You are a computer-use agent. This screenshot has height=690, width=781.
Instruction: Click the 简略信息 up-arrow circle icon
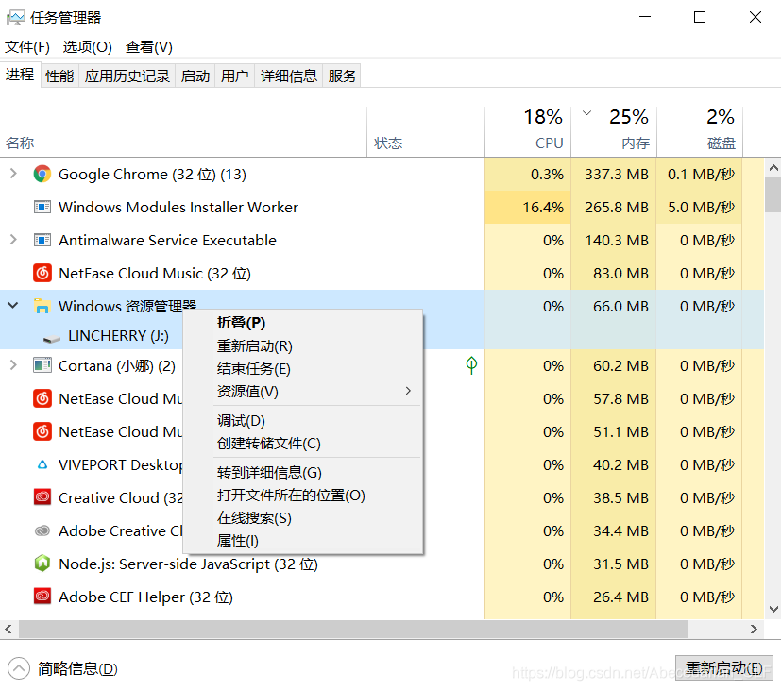coord(19,668)
